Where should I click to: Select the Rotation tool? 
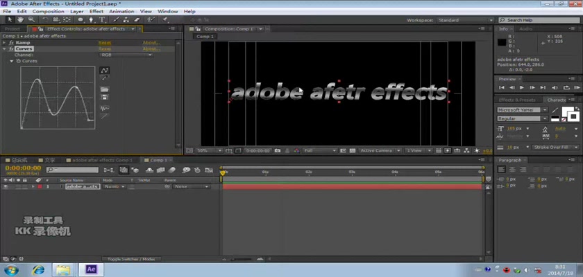45,19
